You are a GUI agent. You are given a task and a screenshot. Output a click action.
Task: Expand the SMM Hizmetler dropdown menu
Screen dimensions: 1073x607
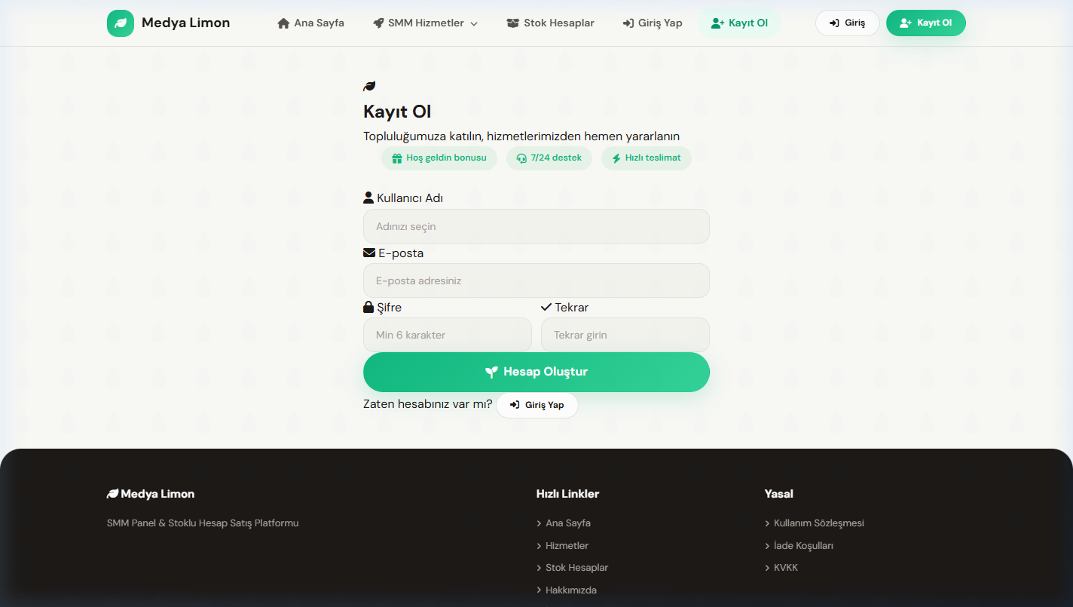(x=426, y=23)
